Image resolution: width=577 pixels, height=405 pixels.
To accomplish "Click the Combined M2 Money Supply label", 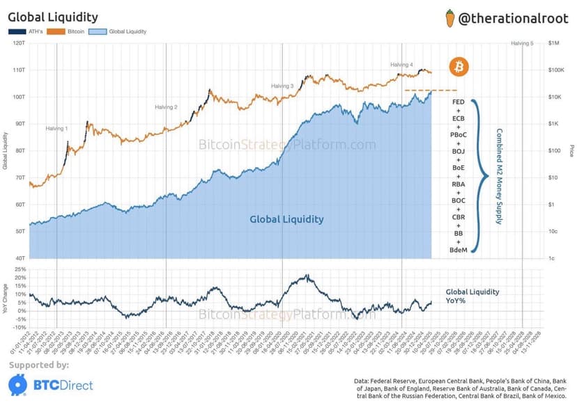I will (x=499, y=176).
